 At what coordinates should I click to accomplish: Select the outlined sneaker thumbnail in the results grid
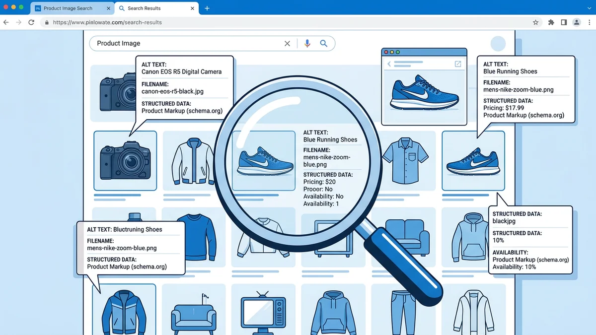pyautogui.click(x=473, y=161)
